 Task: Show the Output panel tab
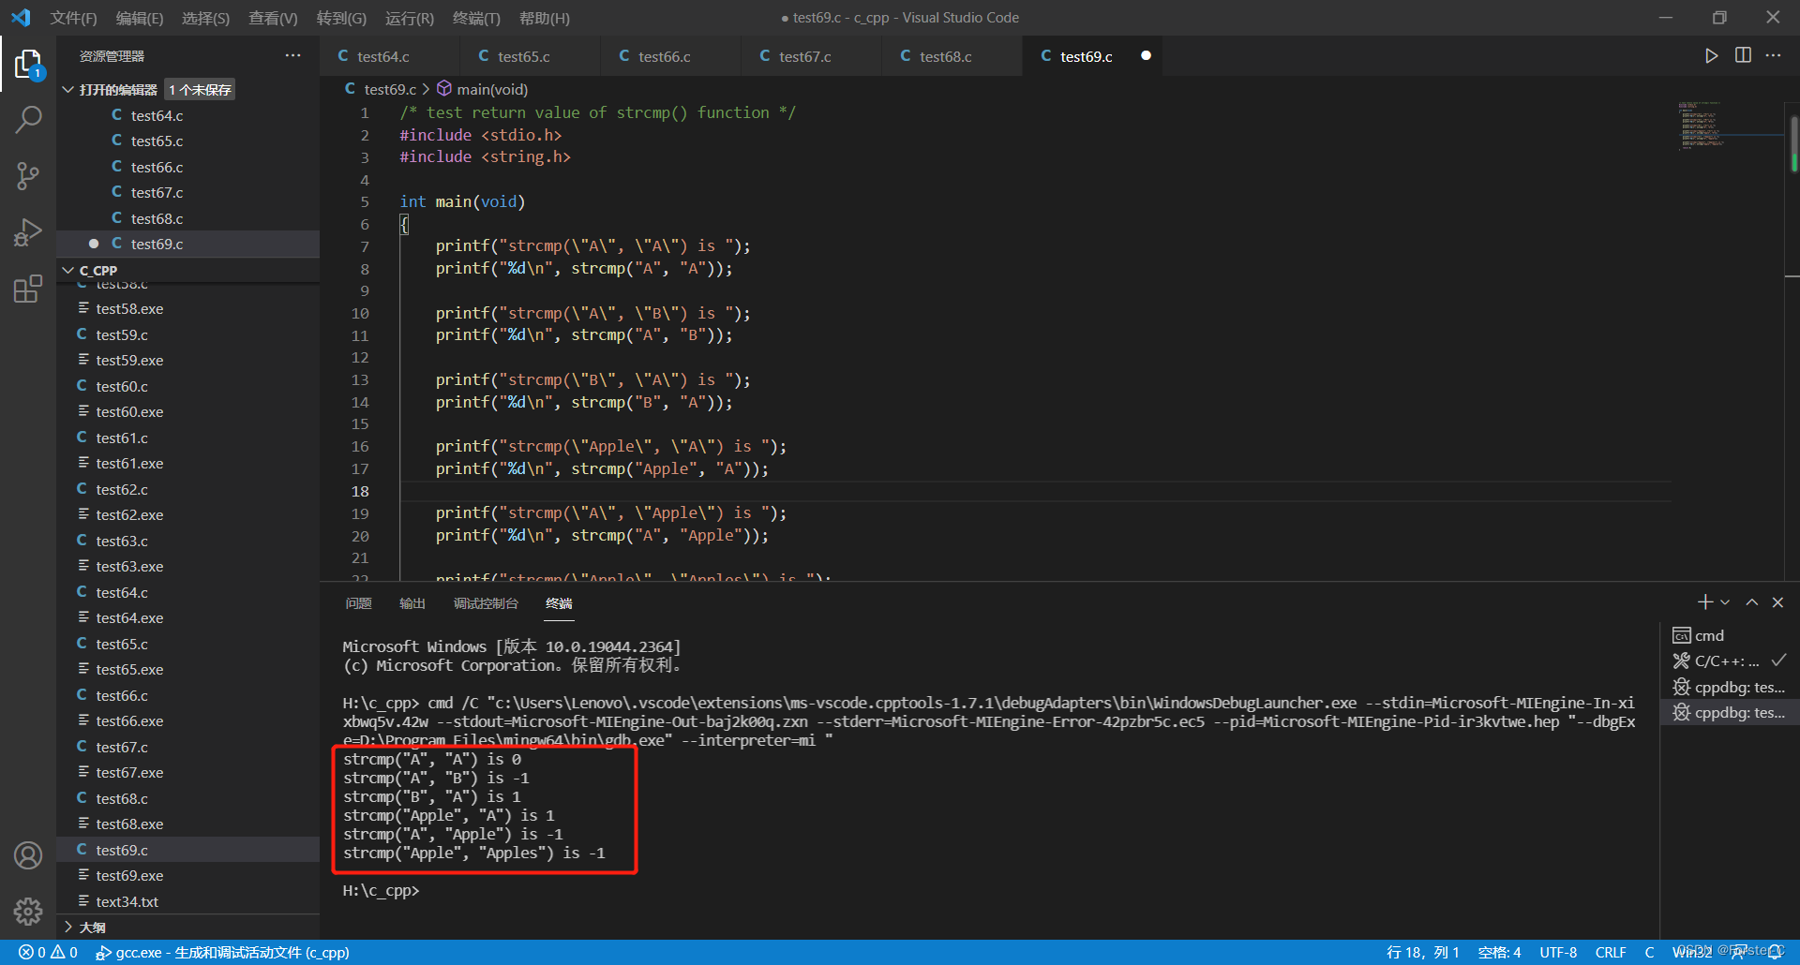tap(412, 603)
